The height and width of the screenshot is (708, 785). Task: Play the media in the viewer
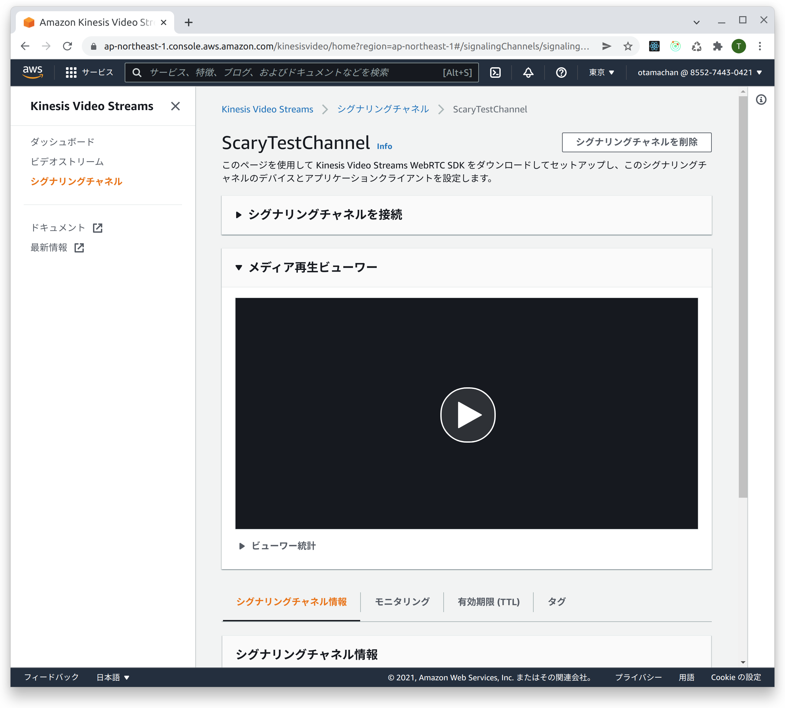tap(467, 415)
